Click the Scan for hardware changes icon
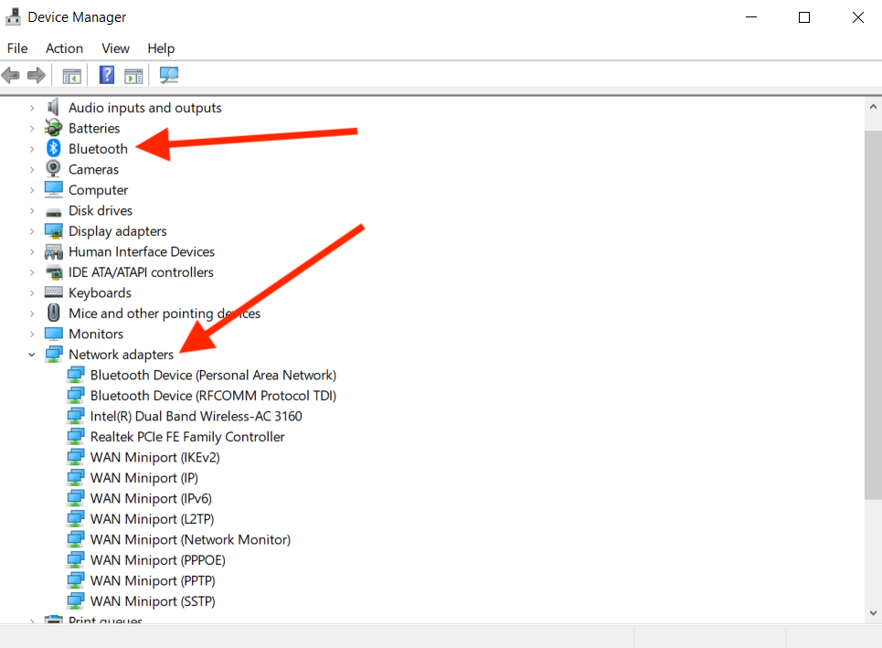 [x=168, y=75]
